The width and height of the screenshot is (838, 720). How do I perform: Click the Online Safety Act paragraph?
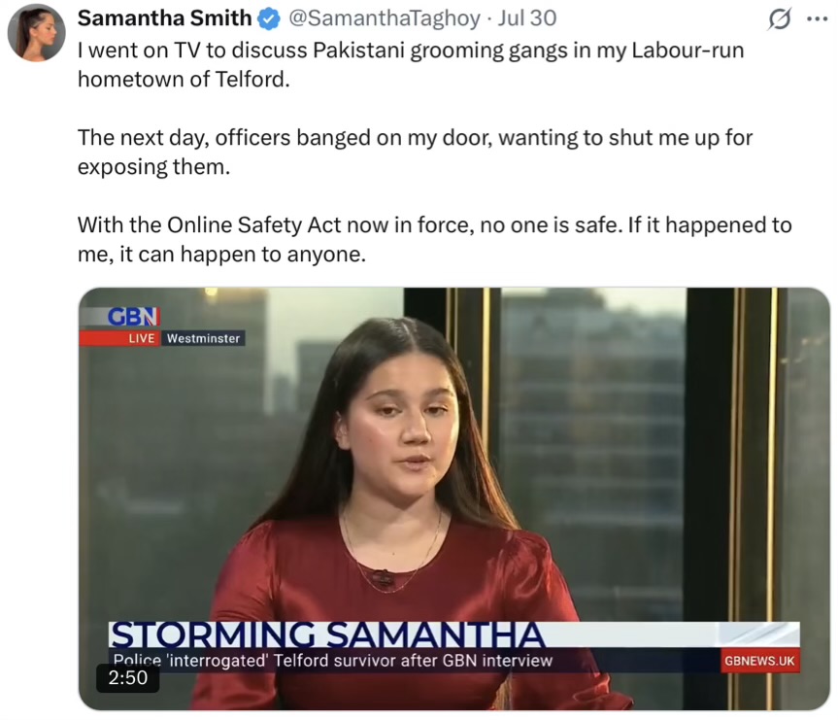(434, 240)
